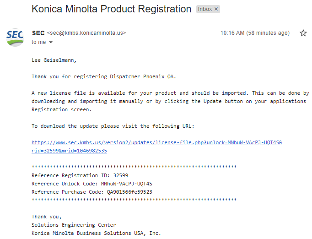
Task: Click the bold sender name SEC
Action: (x=38, y=33)
